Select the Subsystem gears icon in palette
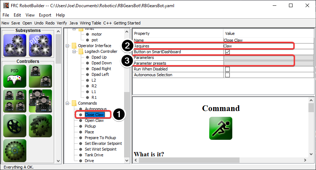This screenshot has height=170, width=316. click(15, 46)
